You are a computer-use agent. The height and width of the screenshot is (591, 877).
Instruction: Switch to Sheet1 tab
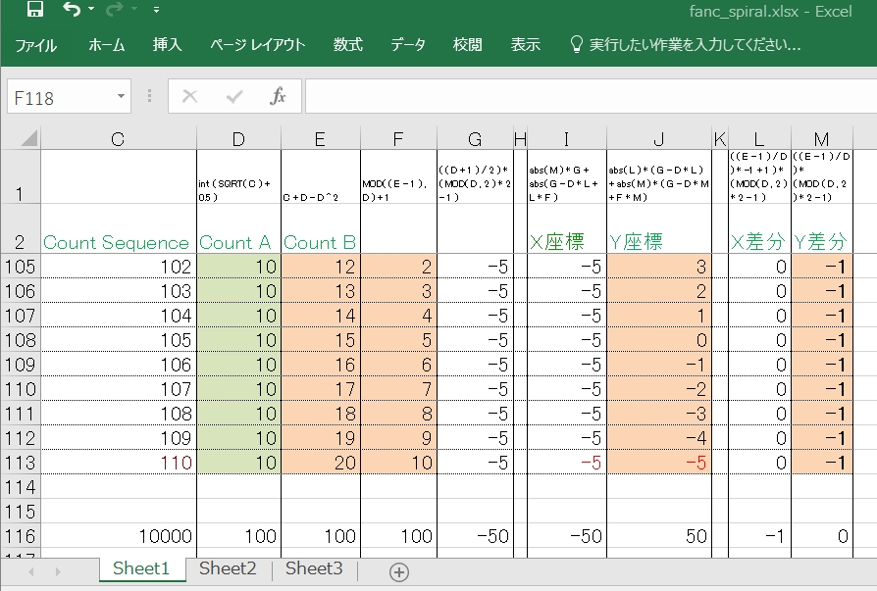(141, 568)
